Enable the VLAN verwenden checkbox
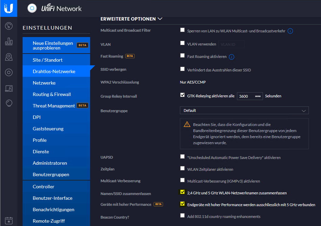Viewport: 321px width, 226px height. (183, 43)
